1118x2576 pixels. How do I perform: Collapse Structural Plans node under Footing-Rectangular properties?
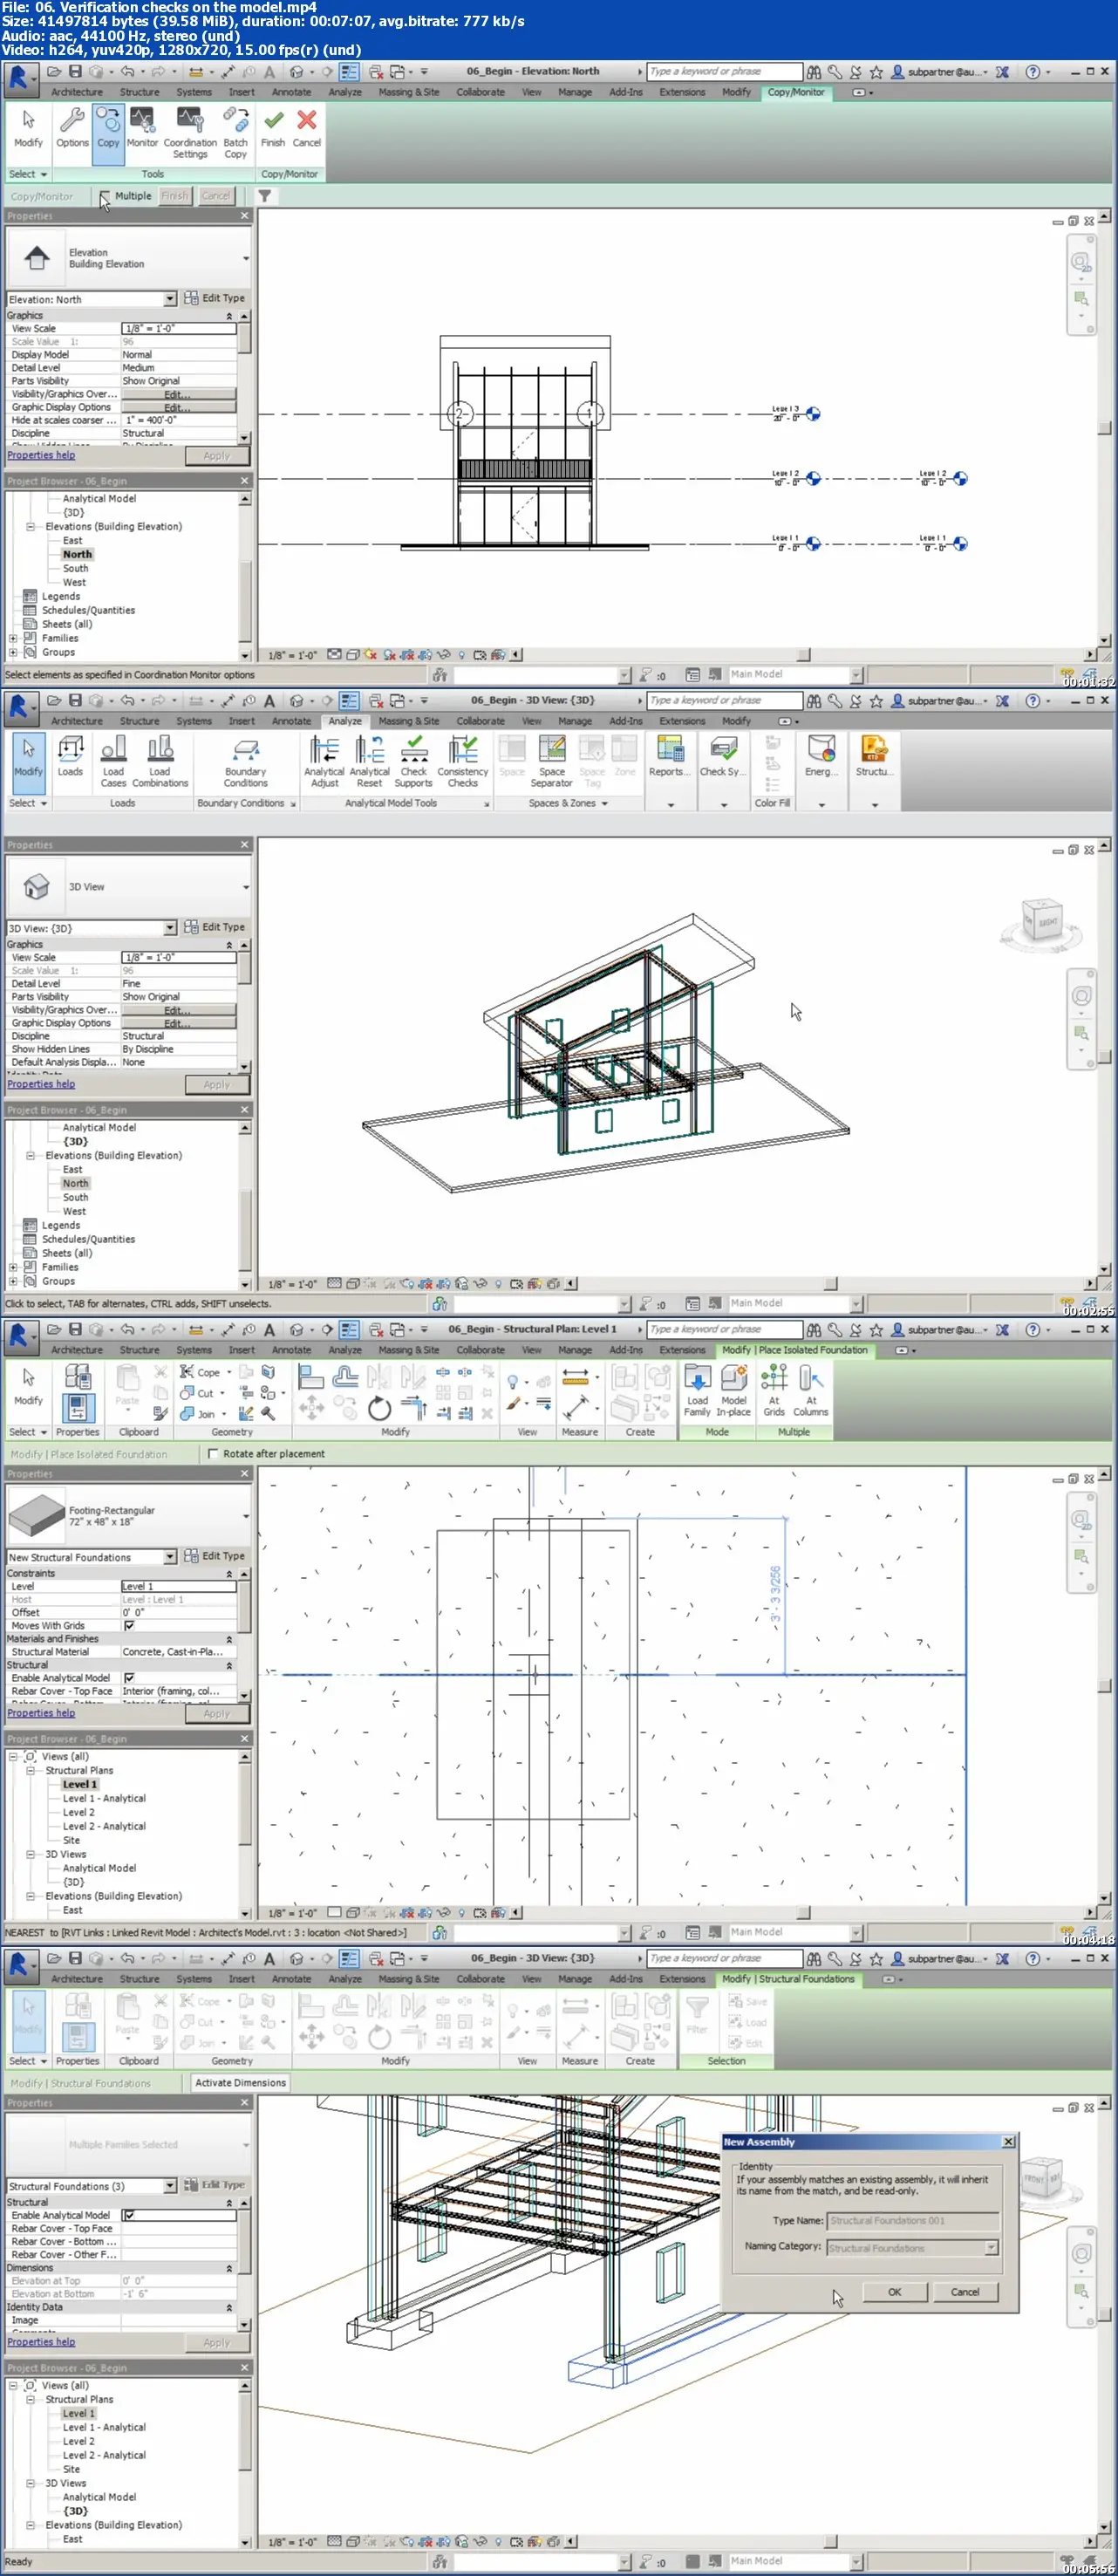click(31, 1770)
